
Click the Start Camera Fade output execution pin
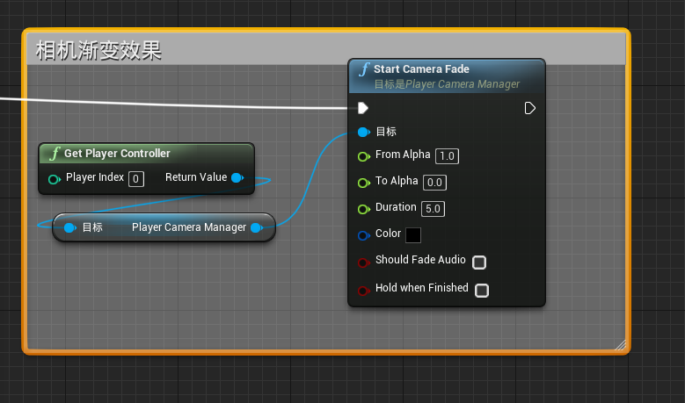(x=529, y=108)
